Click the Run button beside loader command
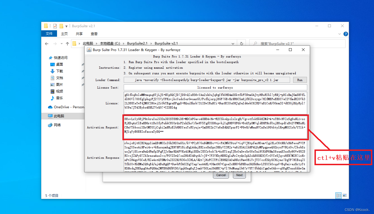 [x=300, y=80]
